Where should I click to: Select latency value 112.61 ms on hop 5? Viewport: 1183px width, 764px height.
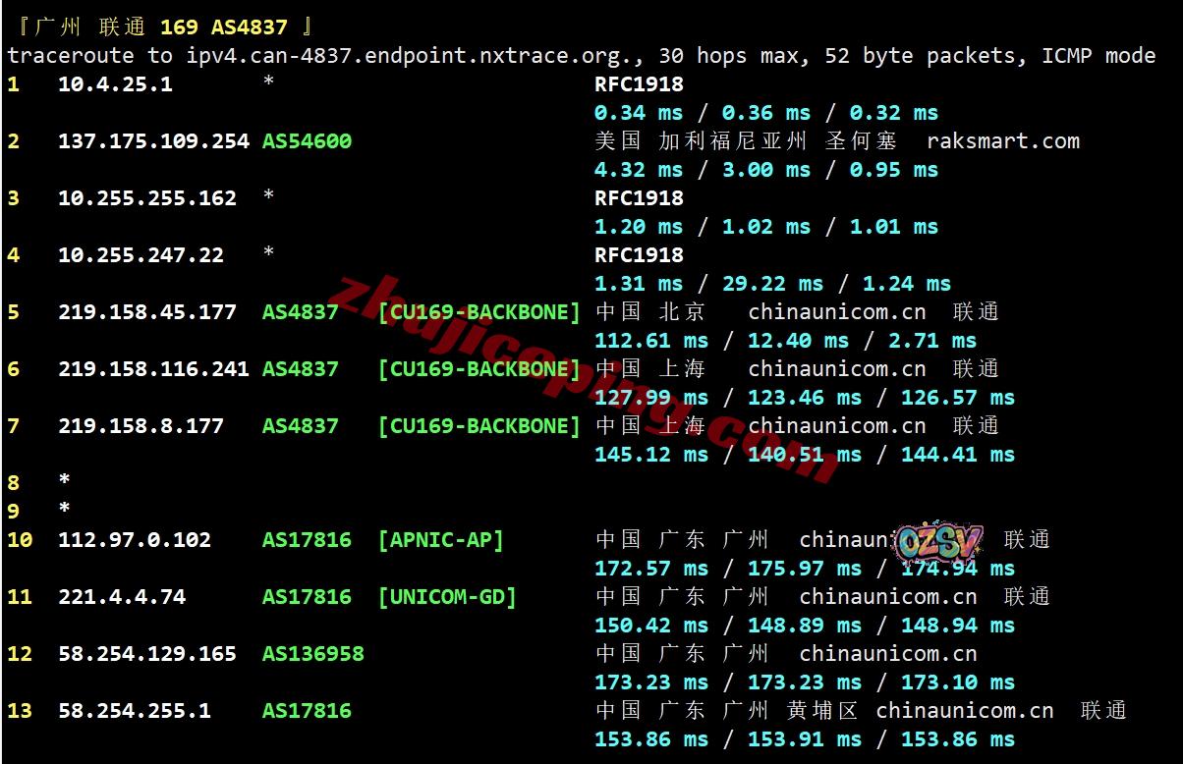point(651,341)
